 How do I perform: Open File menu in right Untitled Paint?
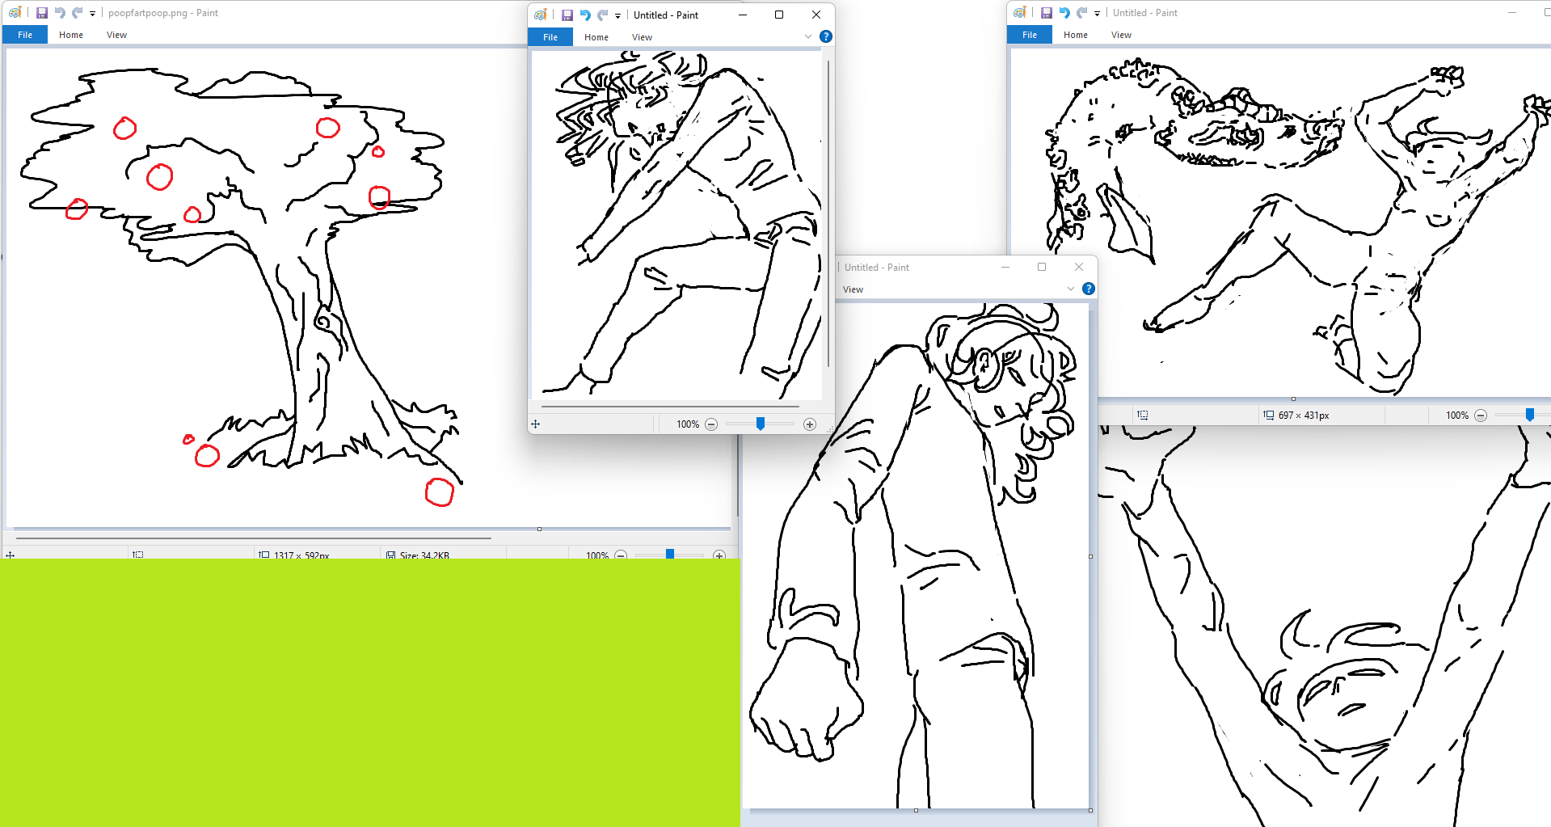coord(1030,35)
